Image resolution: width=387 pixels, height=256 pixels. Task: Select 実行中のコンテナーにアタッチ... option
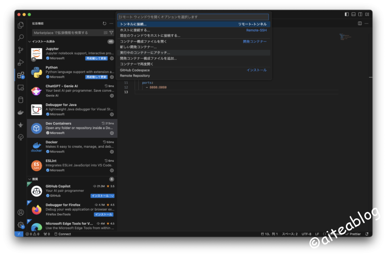[x=145, y=53]
